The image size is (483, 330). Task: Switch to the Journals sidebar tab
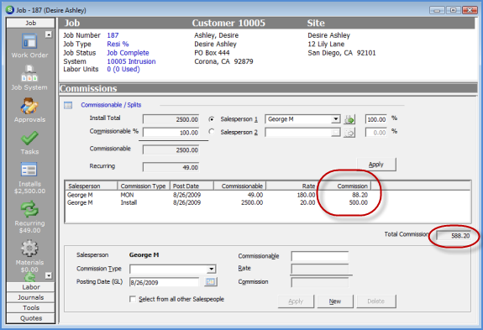[30, 297]
